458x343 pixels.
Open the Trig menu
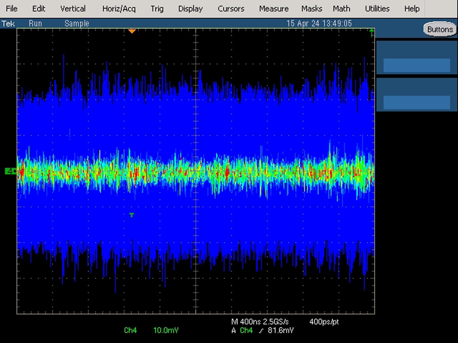click(x=157, y=9)
